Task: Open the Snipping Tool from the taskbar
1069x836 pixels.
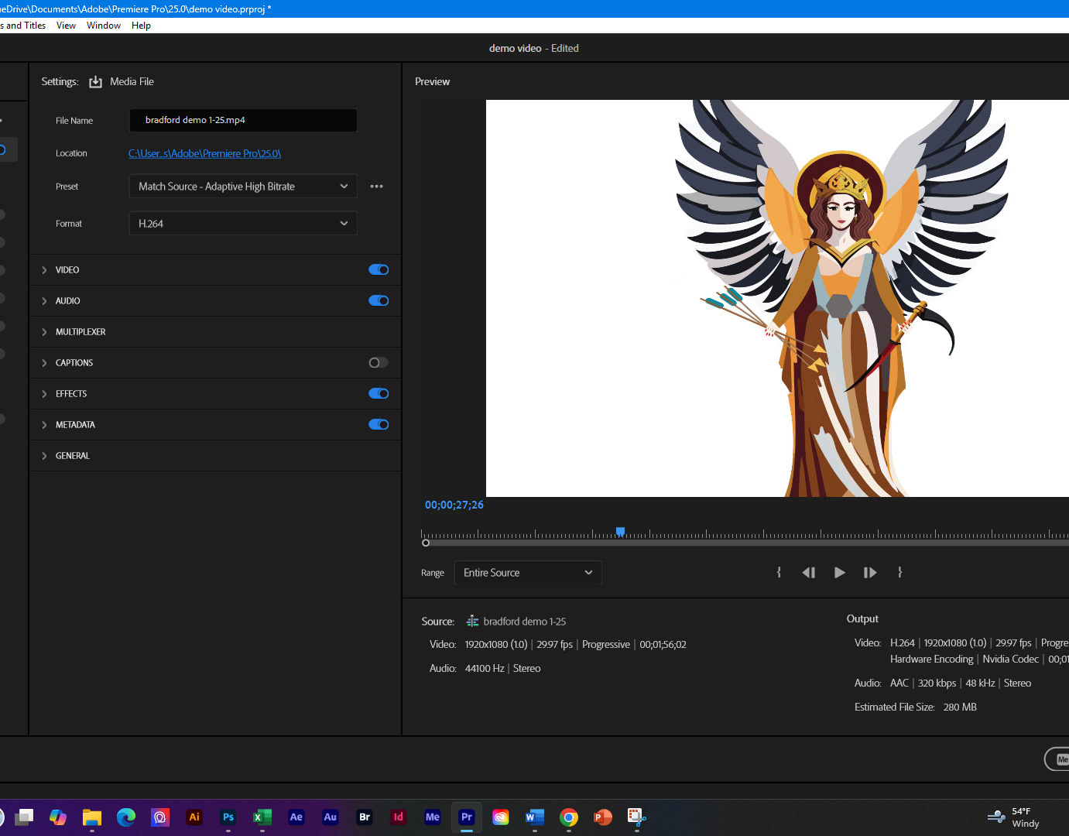Action: pos(637,817)
